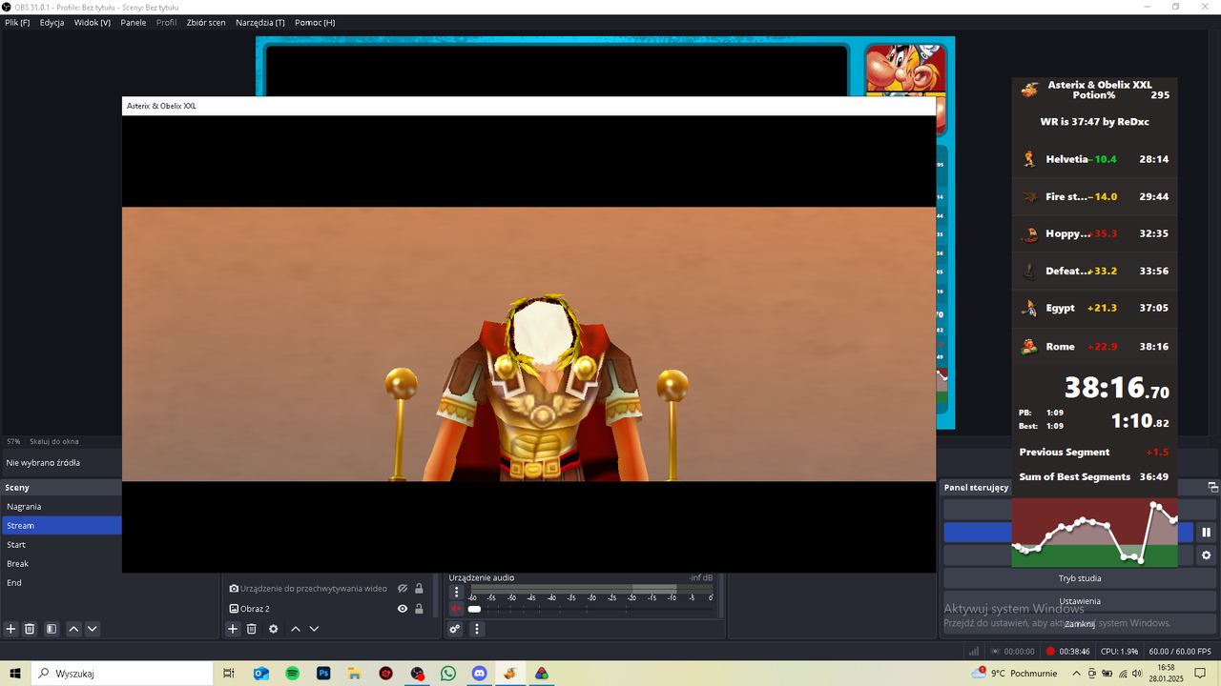Open audio mixer three-dot menu
This screenshot has width=1221, height=686.
[x=477, y=629]
